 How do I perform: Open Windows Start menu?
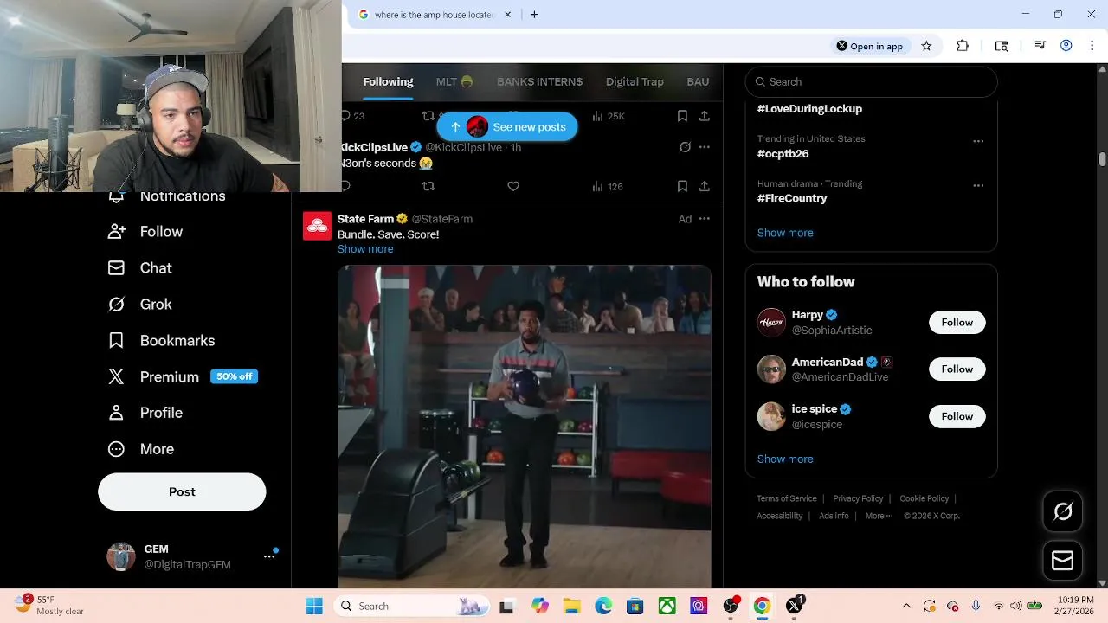(x=313, y=606)
